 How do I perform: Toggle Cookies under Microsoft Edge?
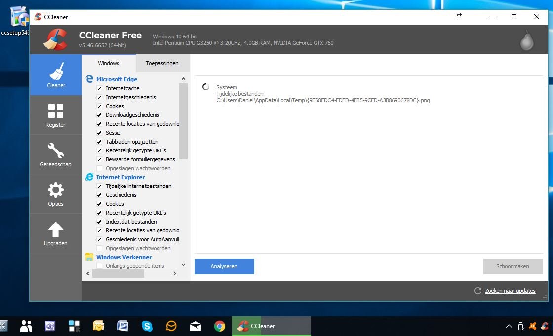pos(99,106)
